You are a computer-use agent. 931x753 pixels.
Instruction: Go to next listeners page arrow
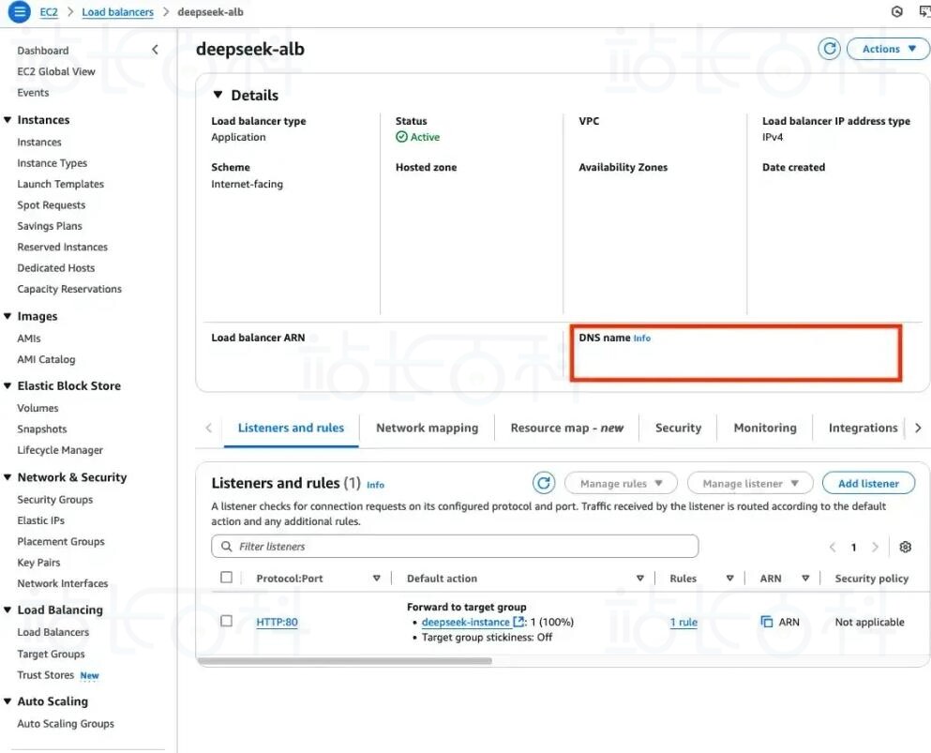(x=875, y=547)
